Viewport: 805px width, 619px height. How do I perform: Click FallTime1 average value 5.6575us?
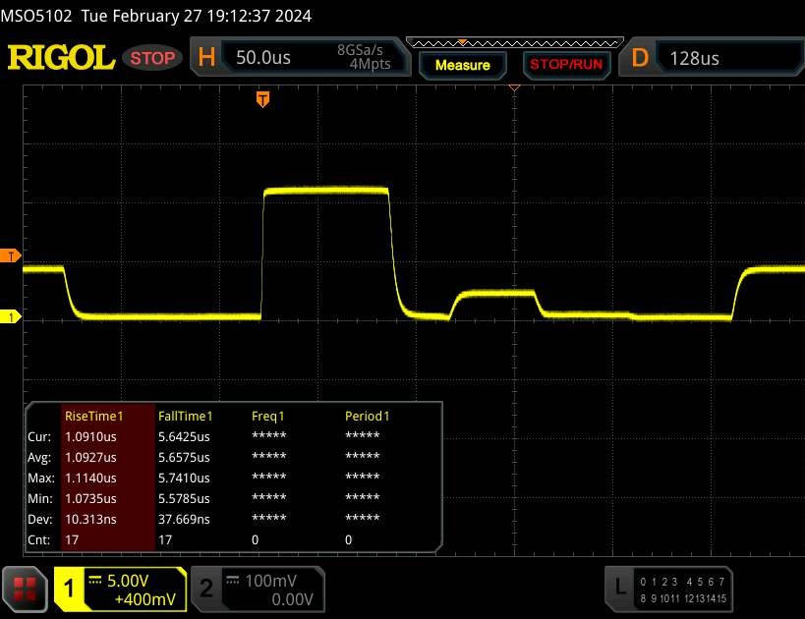pos(184,457)
